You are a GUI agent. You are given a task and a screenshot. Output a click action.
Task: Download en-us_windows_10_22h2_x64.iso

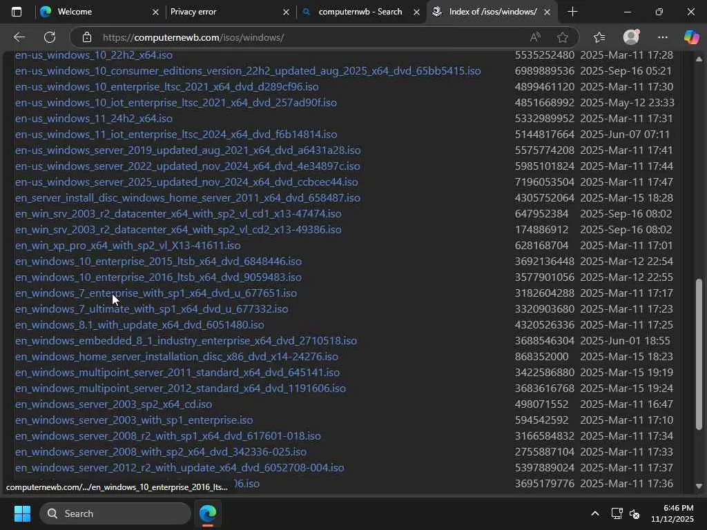click(94, 55)
